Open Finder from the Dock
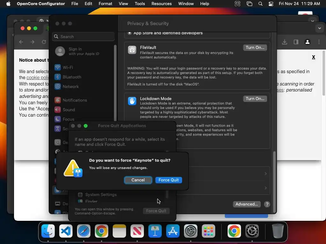This screenshot has width=326, height=244. coord(48,231)
